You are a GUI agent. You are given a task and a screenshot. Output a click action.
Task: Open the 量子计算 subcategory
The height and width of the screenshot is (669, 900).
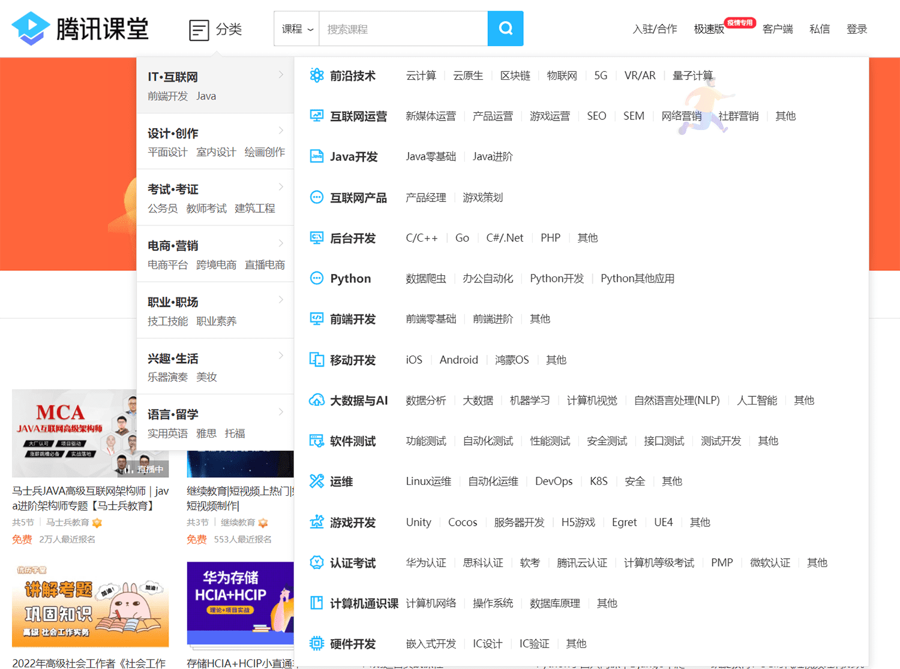(692, 76)
